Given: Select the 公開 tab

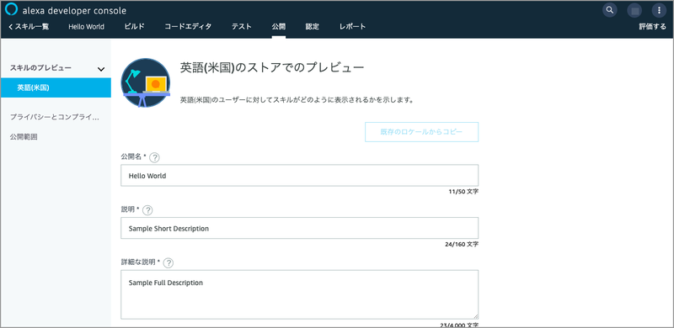Looking at the screenshot, I should [278, 27].
